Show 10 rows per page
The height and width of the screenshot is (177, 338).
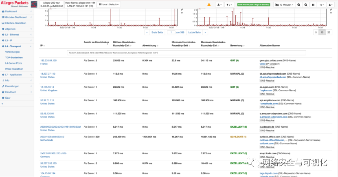[x=322, y=32]
